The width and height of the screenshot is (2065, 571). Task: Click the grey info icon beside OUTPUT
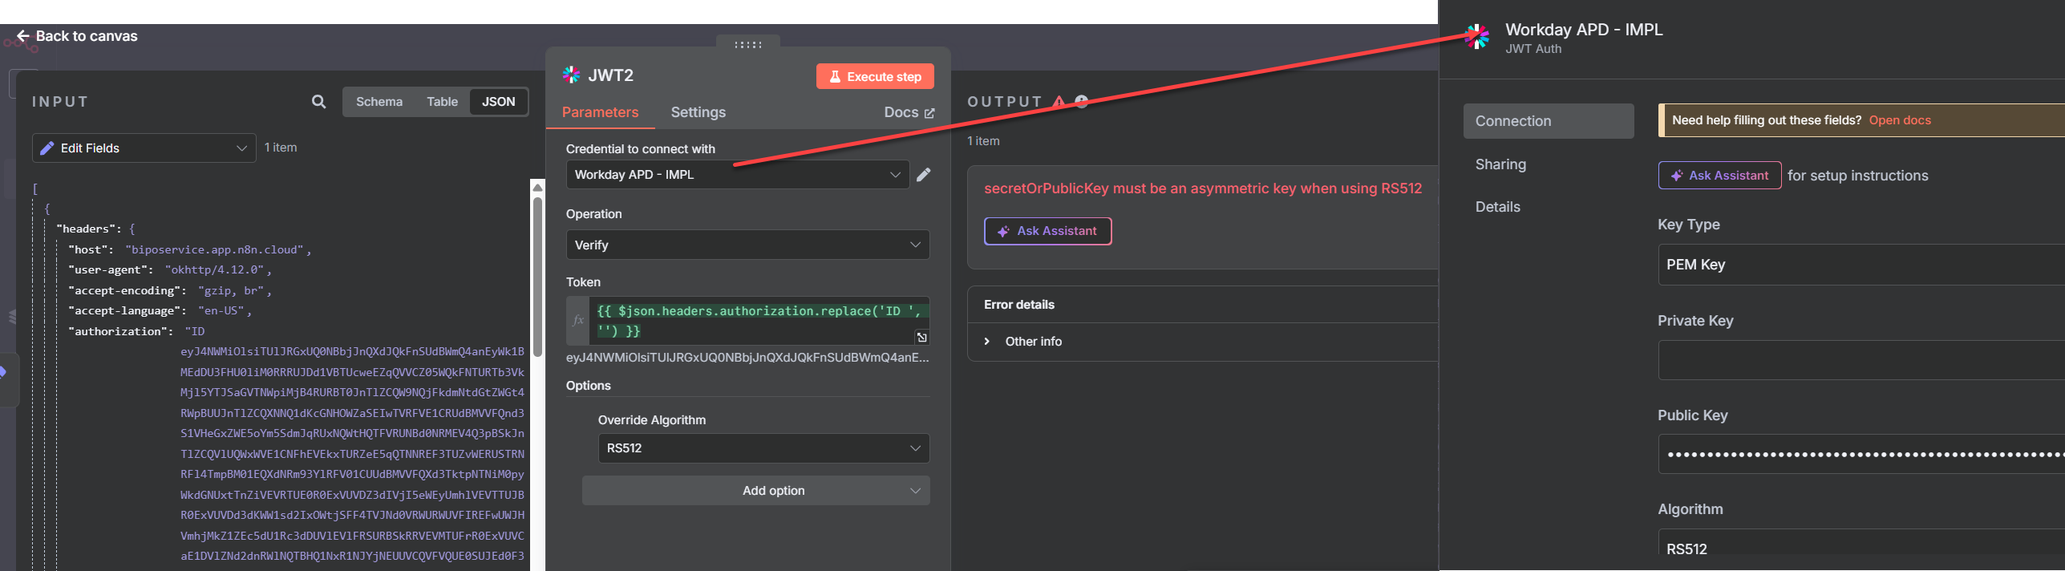pos(1082,101)
